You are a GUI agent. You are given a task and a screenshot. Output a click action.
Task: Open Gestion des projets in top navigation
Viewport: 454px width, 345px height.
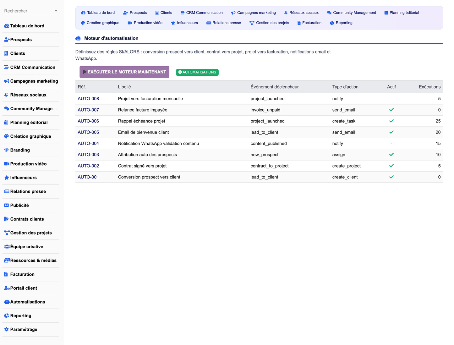point(269,23)
